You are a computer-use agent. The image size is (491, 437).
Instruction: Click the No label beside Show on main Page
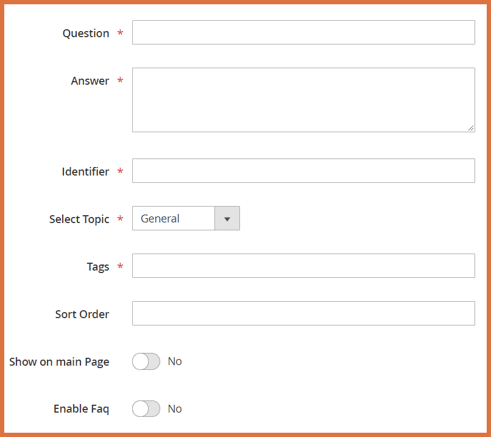[x=175, y=361]
